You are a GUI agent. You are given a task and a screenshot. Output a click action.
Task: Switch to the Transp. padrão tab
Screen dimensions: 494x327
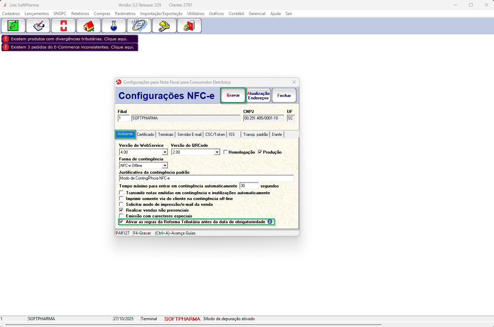pos(256,134)
